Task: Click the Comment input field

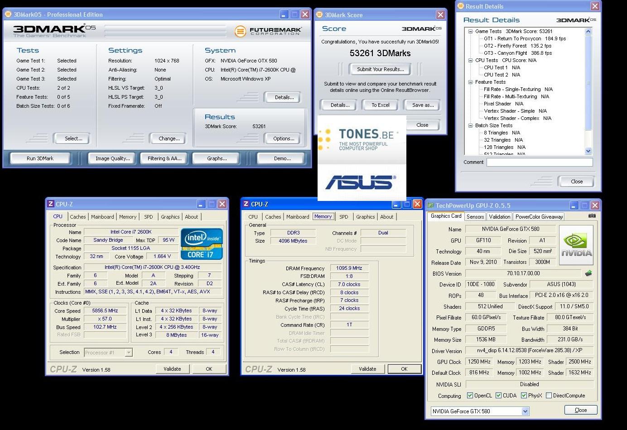Action: [540, 162]
